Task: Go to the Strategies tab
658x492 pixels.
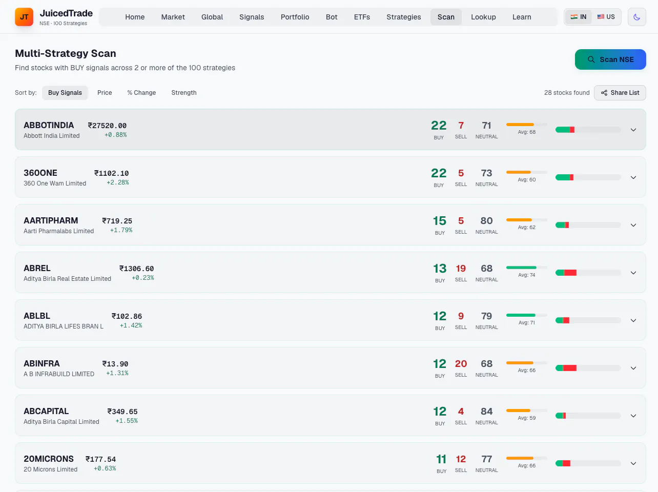Action: tap(404, 17)
